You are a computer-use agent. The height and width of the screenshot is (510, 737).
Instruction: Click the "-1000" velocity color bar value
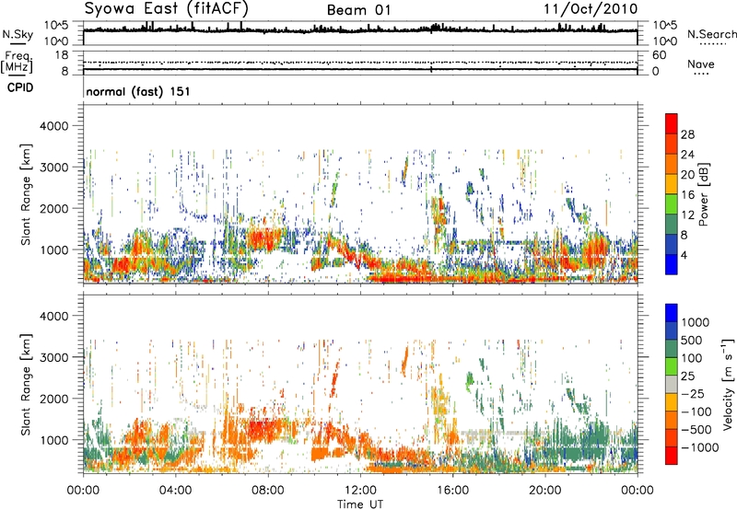[x=700, y=447]
